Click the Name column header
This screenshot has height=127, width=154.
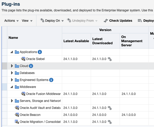[x=35, y=38]
